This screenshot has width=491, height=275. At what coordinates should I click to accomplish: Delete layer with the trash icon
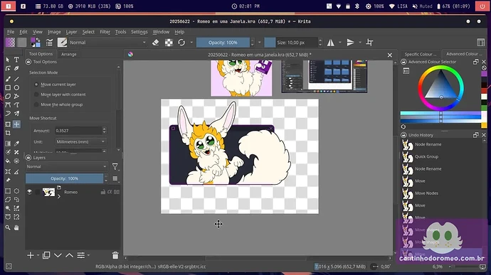pyautogui.click(x=115, y=255)
